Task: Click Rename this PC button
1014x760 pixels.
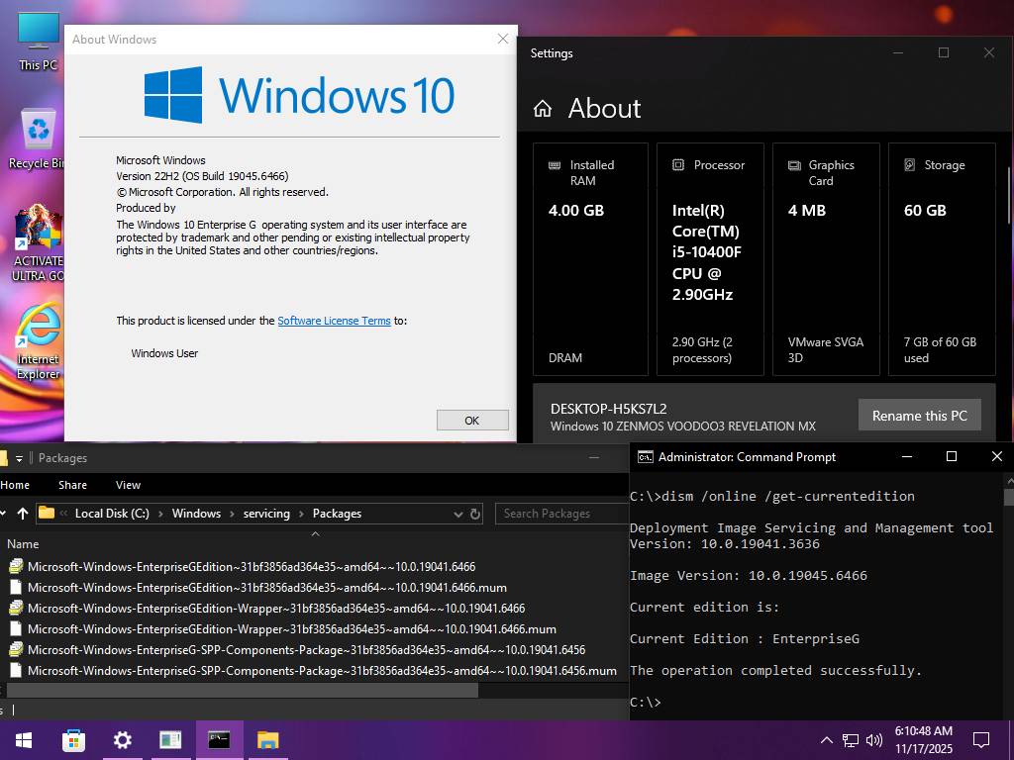Action: [x=920, y=415]
